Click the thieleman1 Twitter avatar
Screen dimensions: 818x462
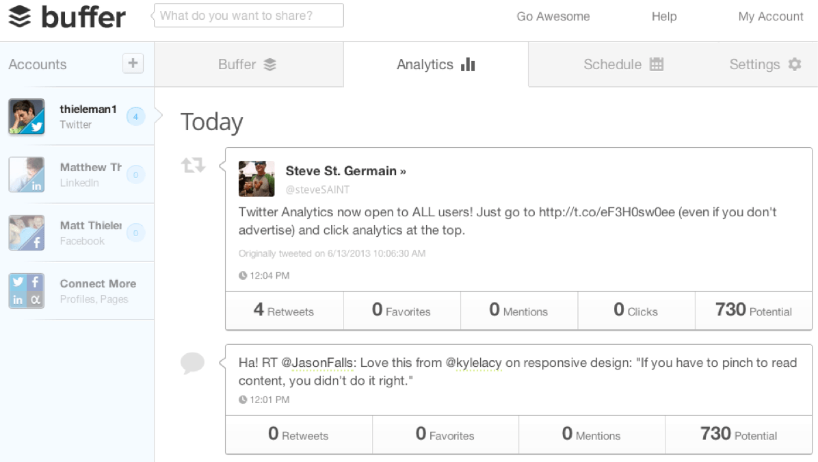click(27, 116)
